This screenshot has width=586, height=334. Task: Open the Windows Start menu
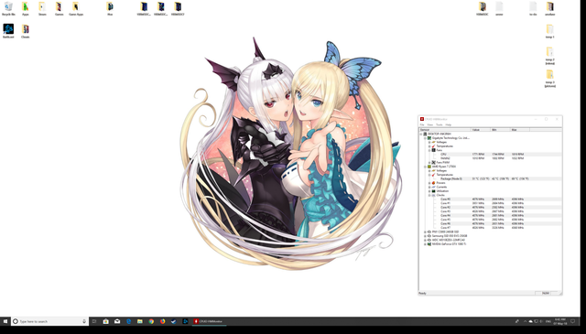(x=5, y=321)
